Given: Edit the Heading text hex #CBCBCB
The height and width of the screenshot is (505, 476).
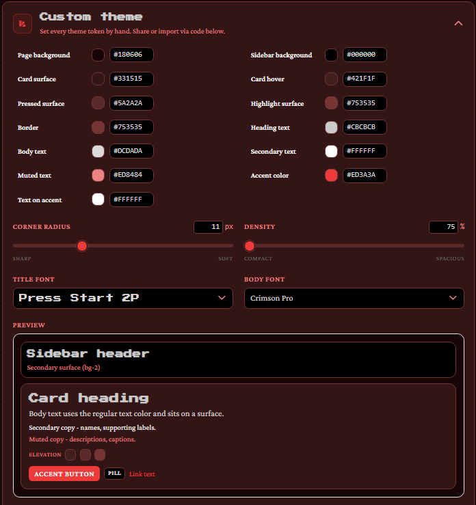Looking at the screenshot, I should (365, 127).
